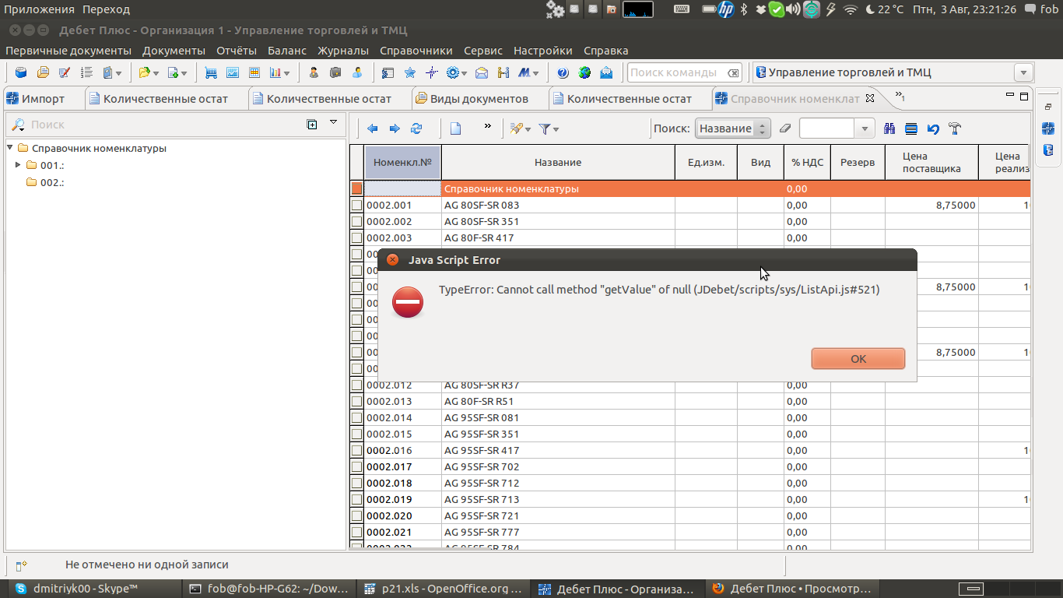Click the cell AG 95SF-SR 713
This screenshot has height=598, width=1063.
[x=558, y=500]
